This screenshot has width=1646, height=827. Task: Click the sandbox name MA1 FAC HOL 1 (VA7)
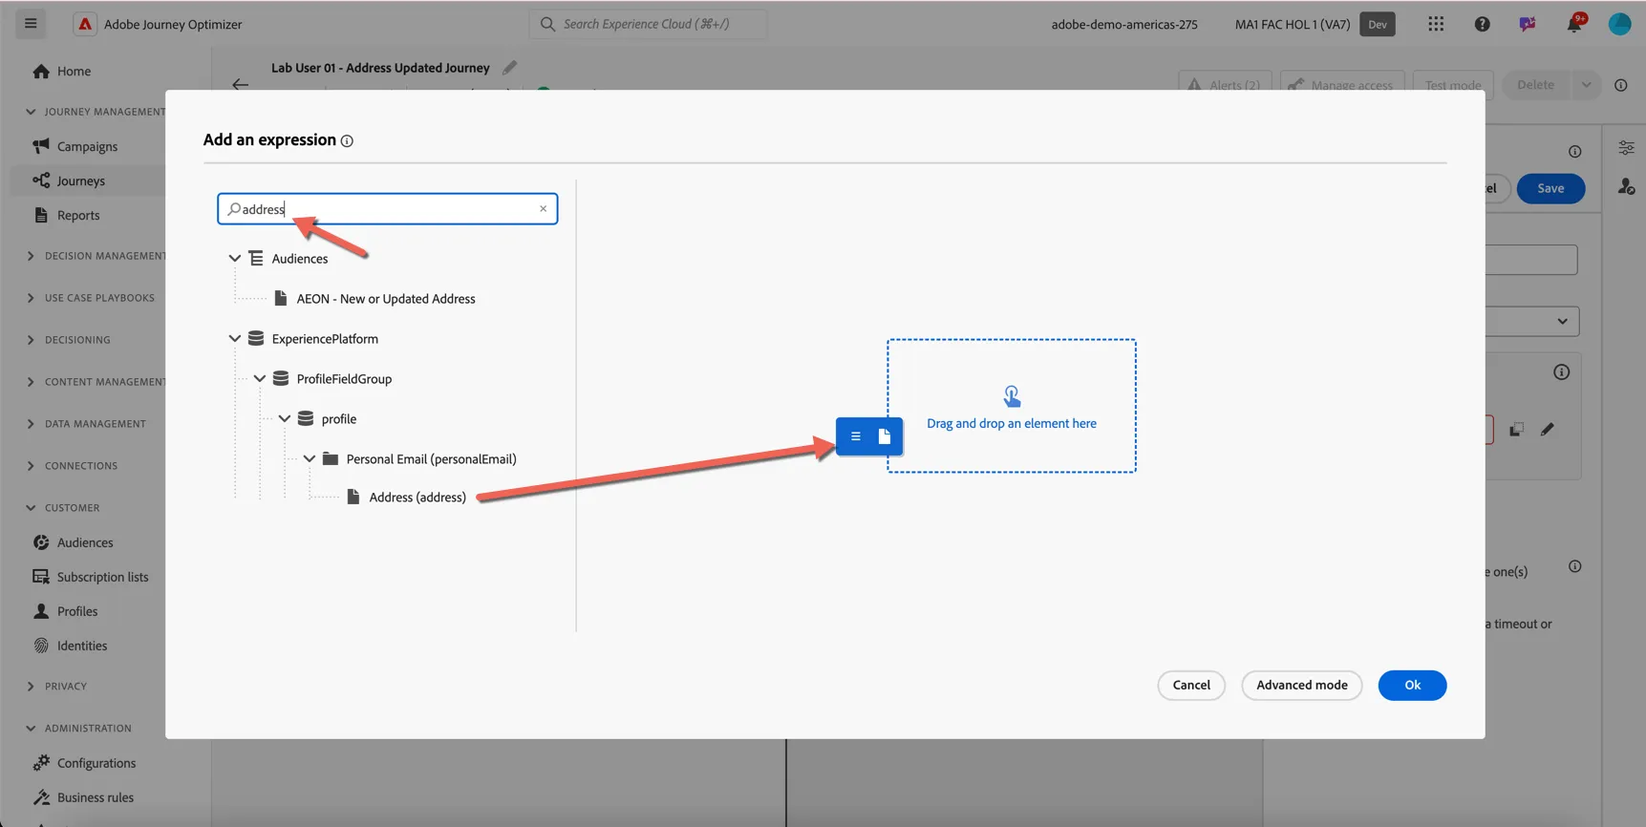coord(1293,24)
